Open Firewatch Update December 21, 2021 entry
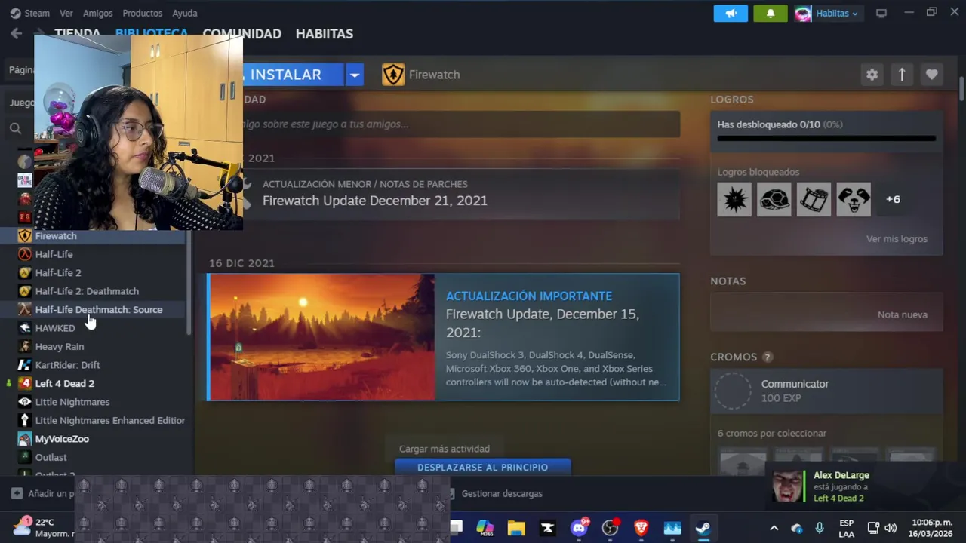Screen dimensions: 966x543 [x=461, y=194]
